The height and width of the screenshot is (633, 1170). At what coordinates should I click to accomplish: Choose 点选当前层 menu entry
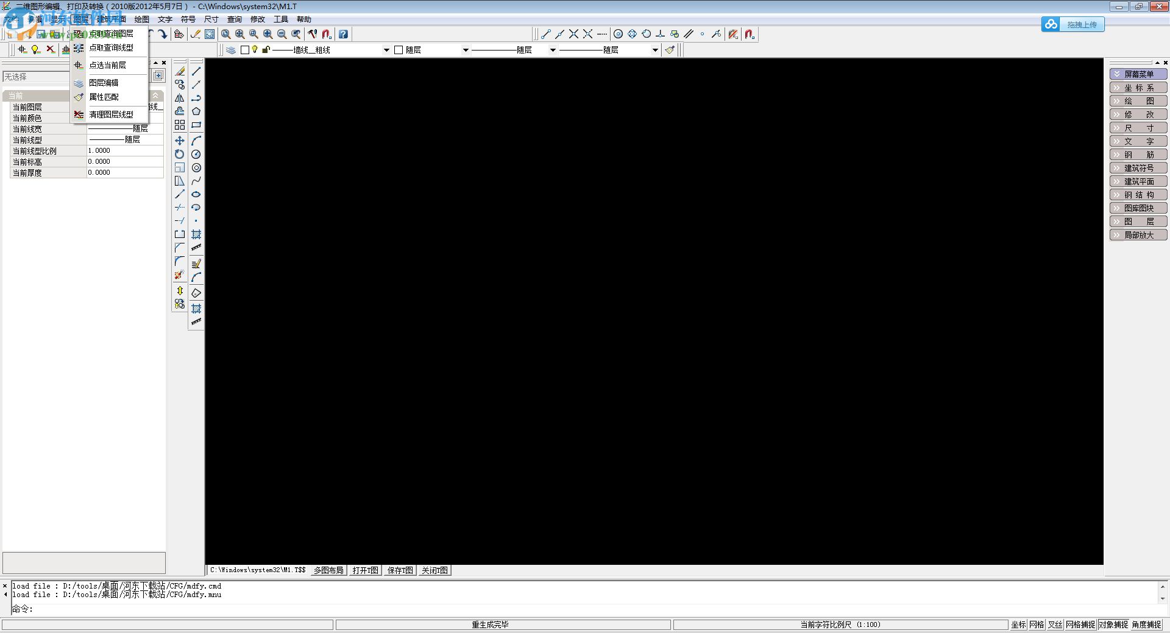(110, 65)
